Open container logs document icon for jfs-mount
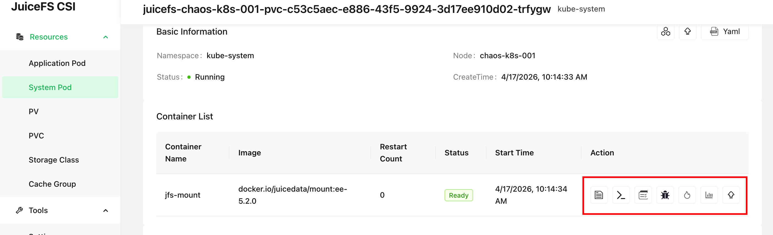The height and width of the screenshot is (235, 773). [599, 195]
